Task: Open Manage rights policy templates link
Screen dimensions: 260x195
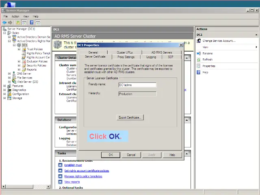Action: tap(83, 176)
